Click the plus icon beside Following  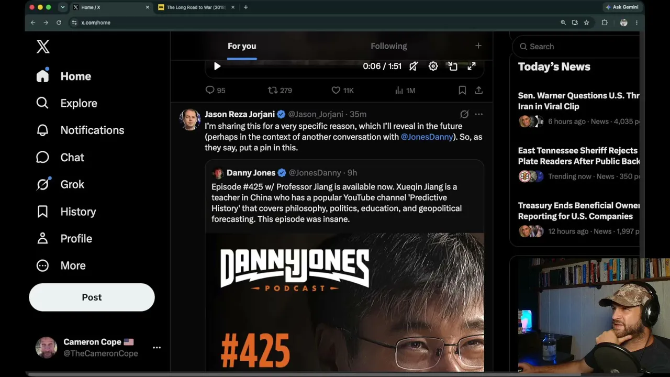(x=478, y=46)
